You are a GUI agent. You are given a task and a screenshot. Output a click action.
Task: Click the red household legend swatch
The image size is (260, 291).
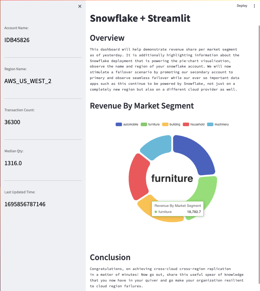pyautogui.click(x=186, y=124)
